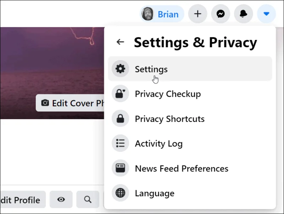The height and width of the screenshot is (214, 284).
Task: Click the plus Create button
Action: tap(198, 14)
